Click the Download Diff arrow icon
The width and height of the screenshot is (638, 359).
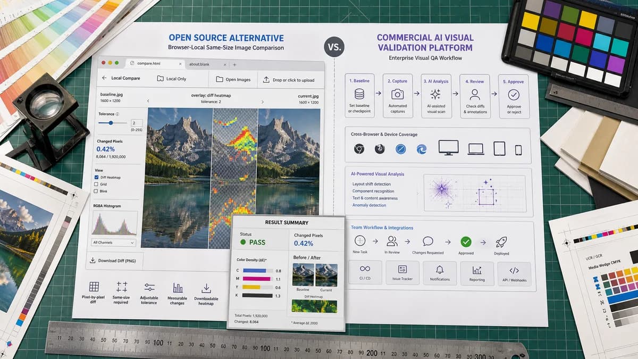coord(93,261)
